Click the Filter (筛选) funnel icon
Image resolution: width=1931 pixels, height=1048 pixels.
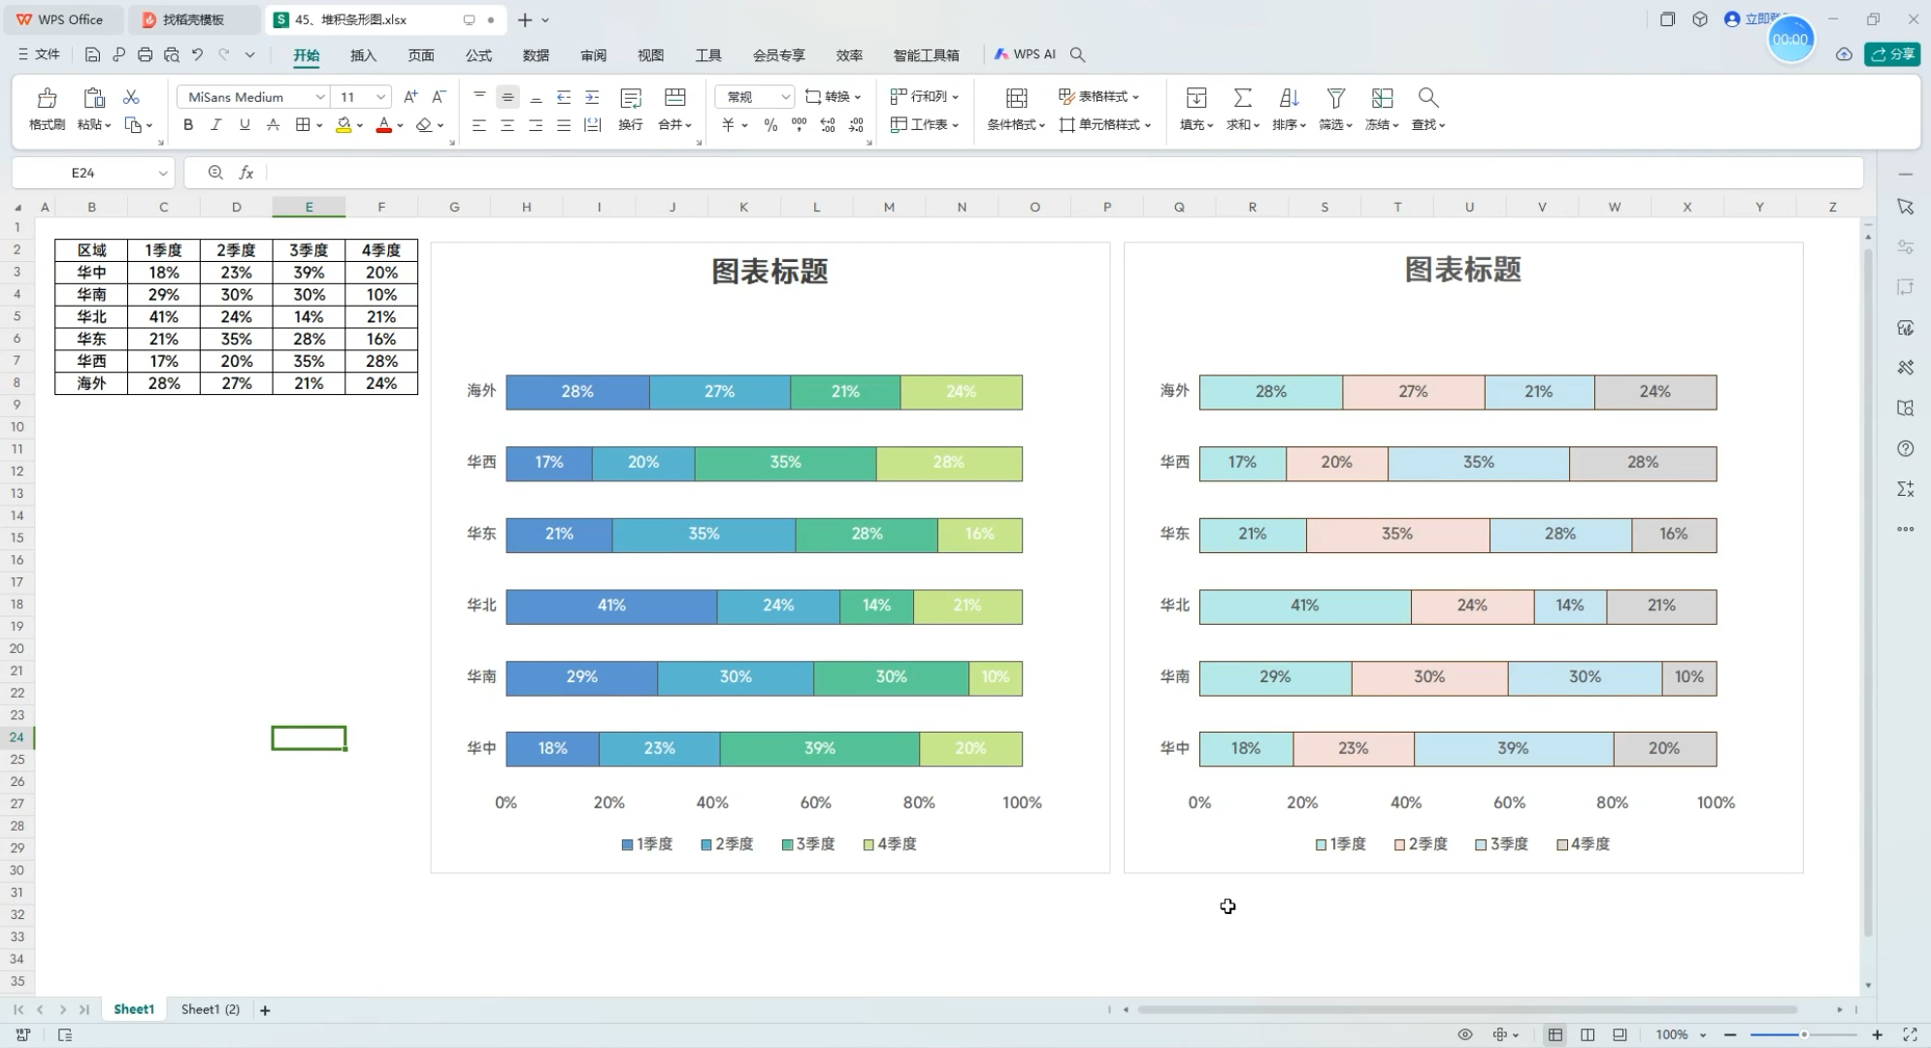point(1336,98)
